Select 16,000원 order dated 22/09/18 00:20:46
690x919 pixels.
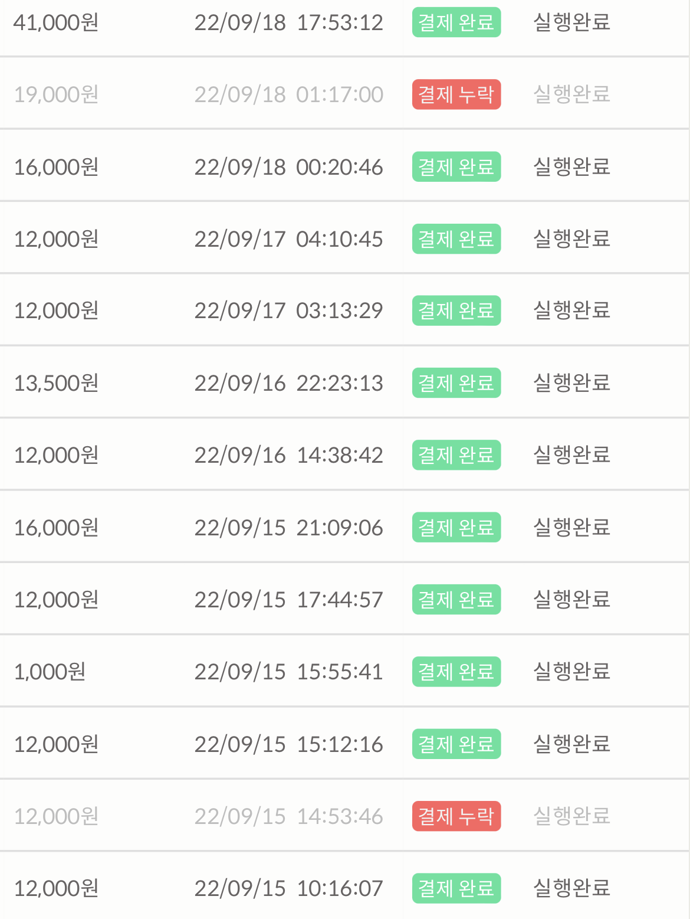tap(344, 166)
